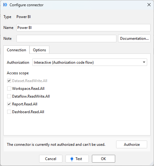Click the Name input field
Screen dimensions: 154x166
coord(83,28)
